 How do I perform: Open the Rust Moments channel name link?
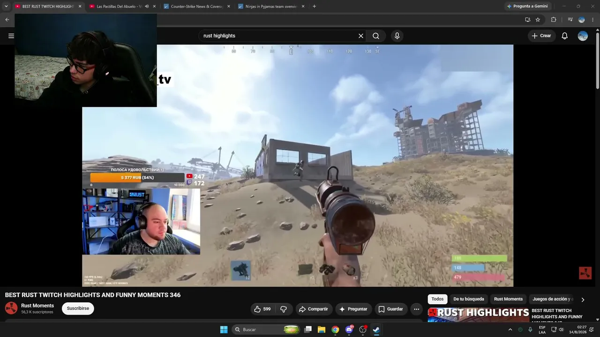click(37, 306)
